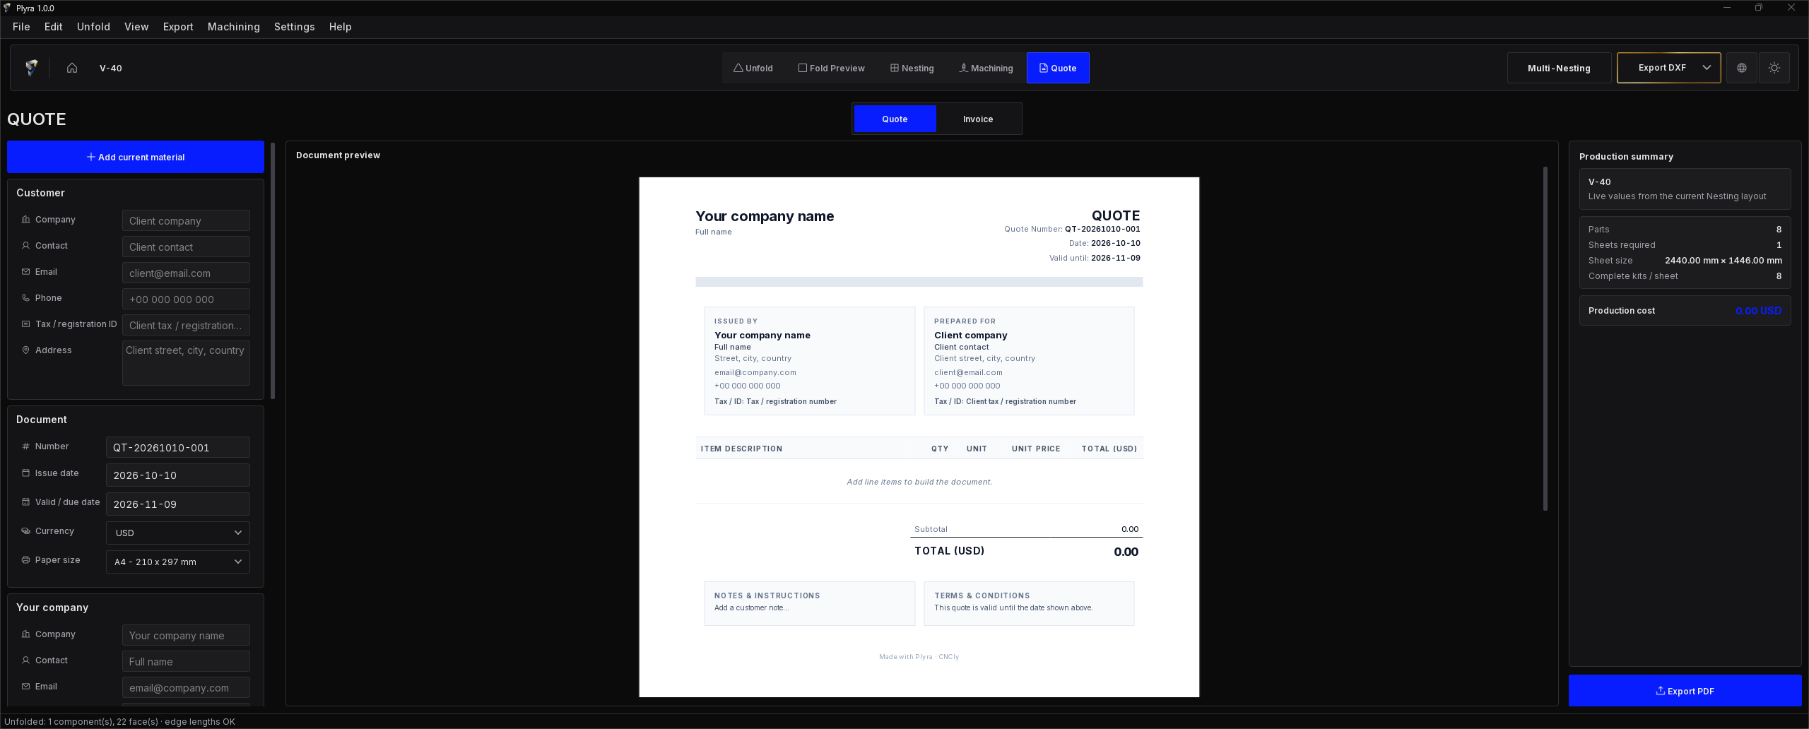Click the Client company input field
The width and height of the screenshot is (1809, 729).
click(x=186, y=220)
